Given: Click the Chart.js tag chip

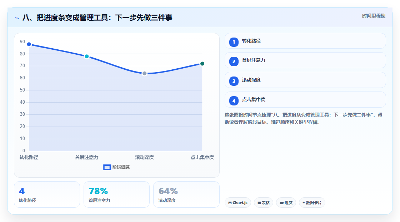Looking at the screenshot, I should coord(238,203).
